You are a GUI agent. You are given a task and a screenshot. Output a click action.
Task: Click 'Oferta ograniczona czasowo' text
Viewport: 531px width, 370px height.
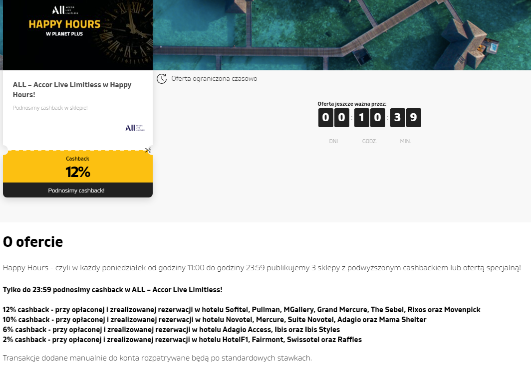point(214,78)
